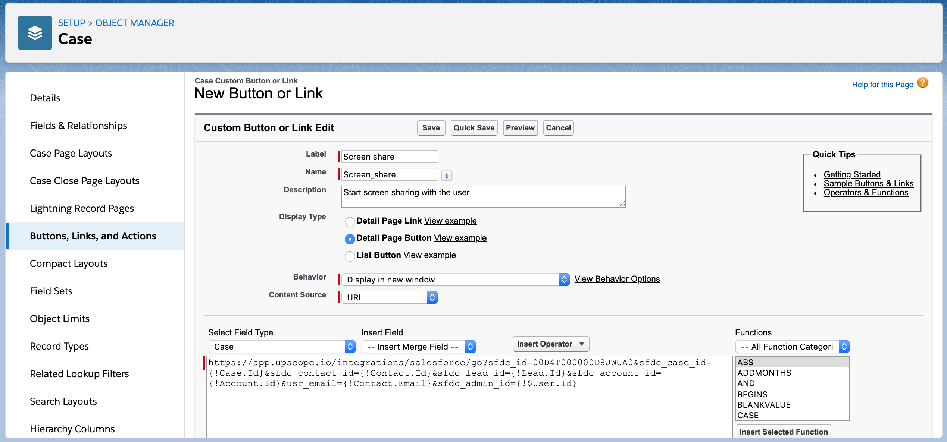Expand the Insert Operator menu
Viewport: 947px width, 442px height.
[550, 344]
